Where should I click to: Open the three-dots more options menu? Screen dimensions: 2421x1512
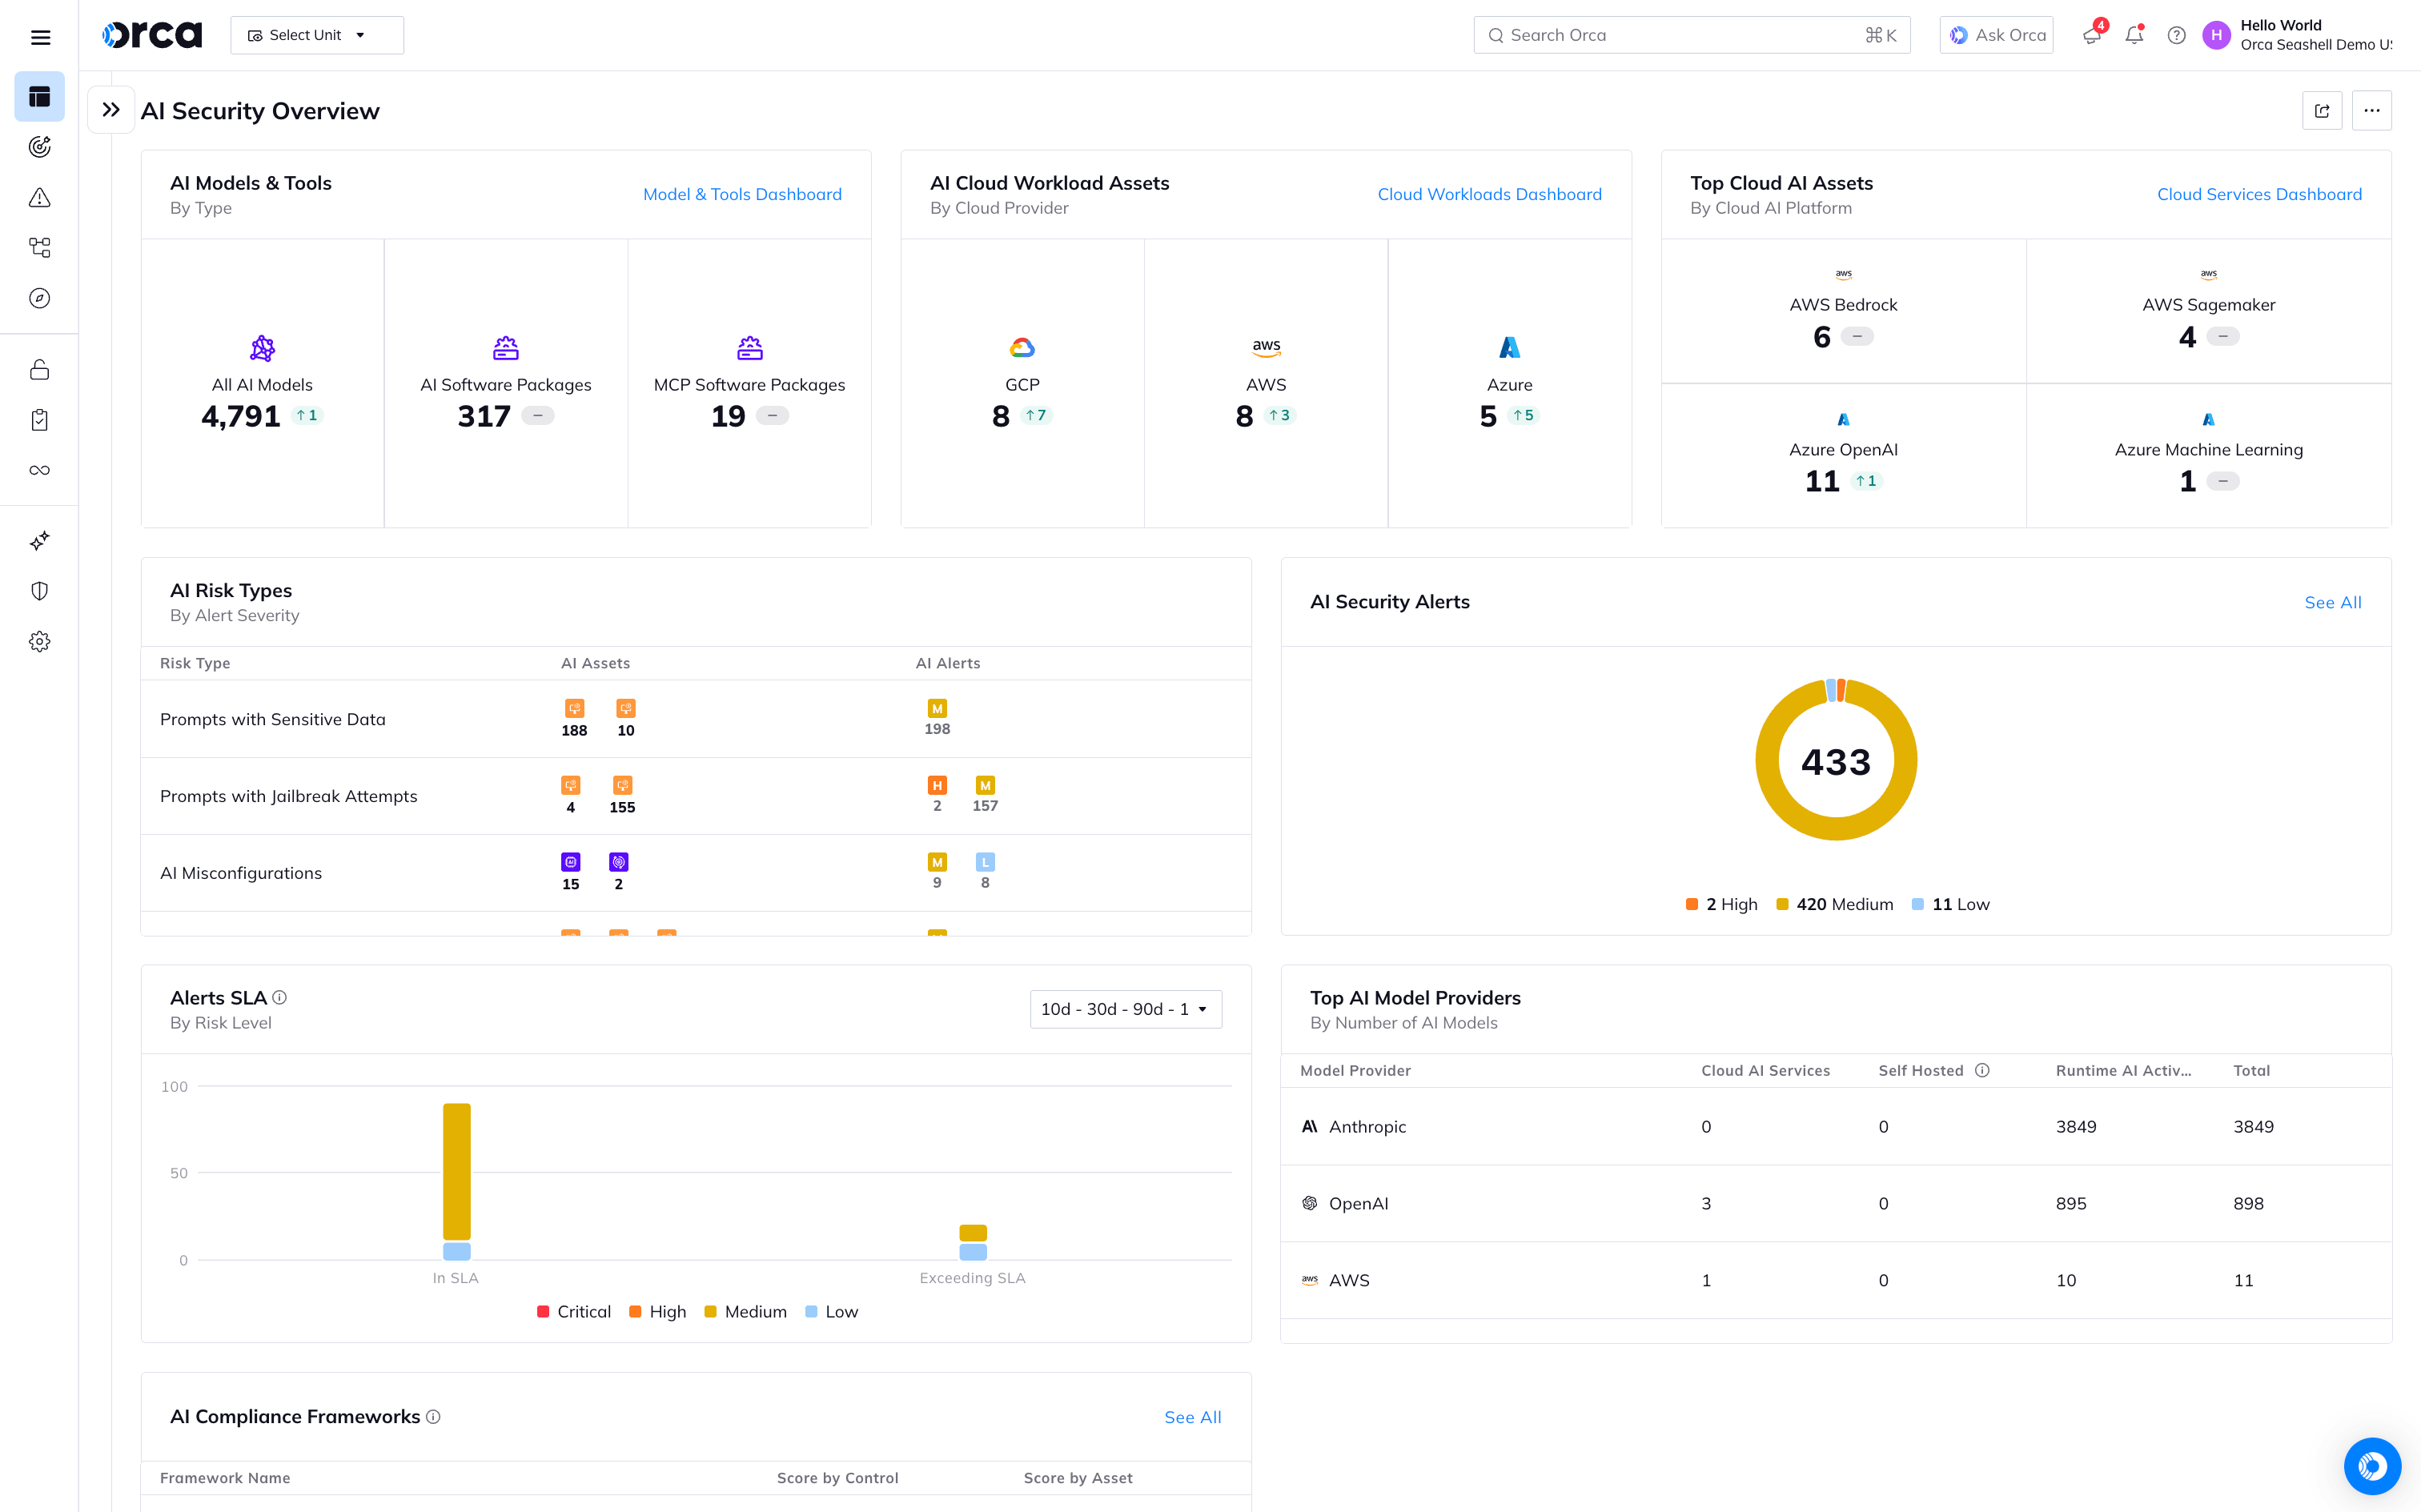coord(2371,111)
